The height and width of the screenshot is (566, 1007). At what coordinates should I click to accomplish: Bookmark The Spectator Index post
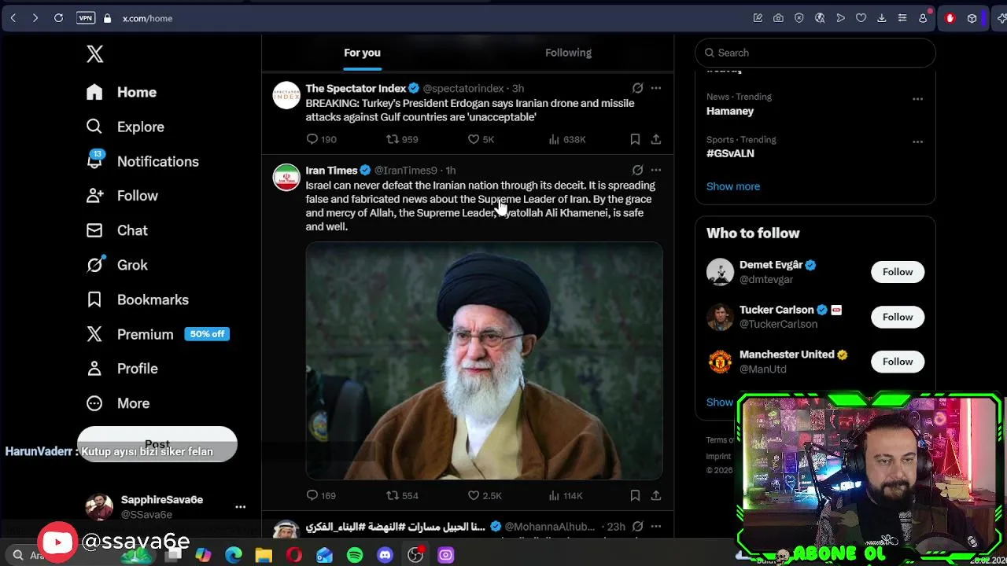635,139
